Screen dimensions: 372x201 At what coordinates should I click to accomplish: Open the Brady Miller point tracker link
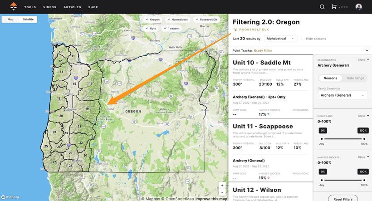coord(263,50)
